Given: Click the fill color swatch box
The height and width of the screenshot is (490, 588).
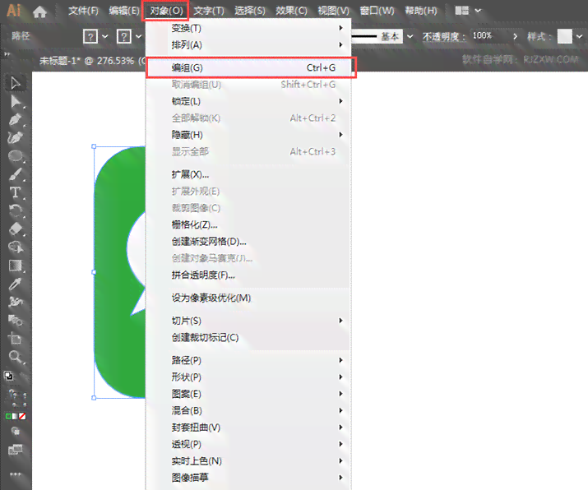Looking at the screenshot, I should [90, 36].
